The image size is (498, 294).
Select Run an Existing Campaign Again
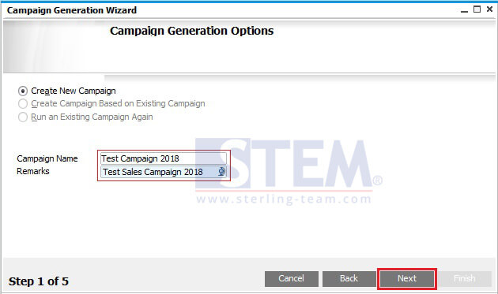23,117
